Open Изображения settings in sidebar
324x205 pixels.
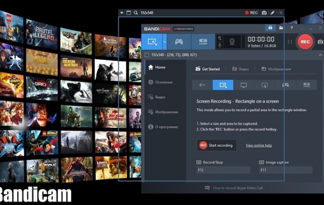pos(163,112)
